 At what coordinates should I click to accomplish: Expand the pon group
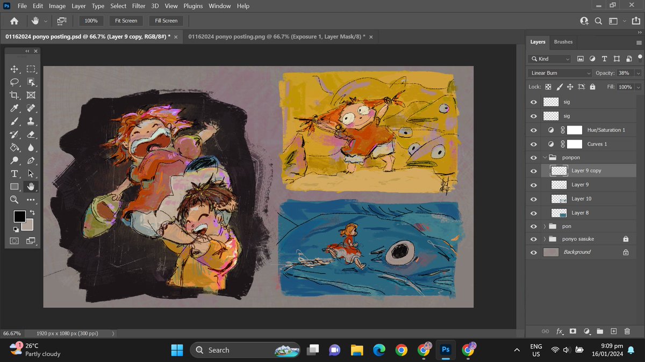pos(545,226)
